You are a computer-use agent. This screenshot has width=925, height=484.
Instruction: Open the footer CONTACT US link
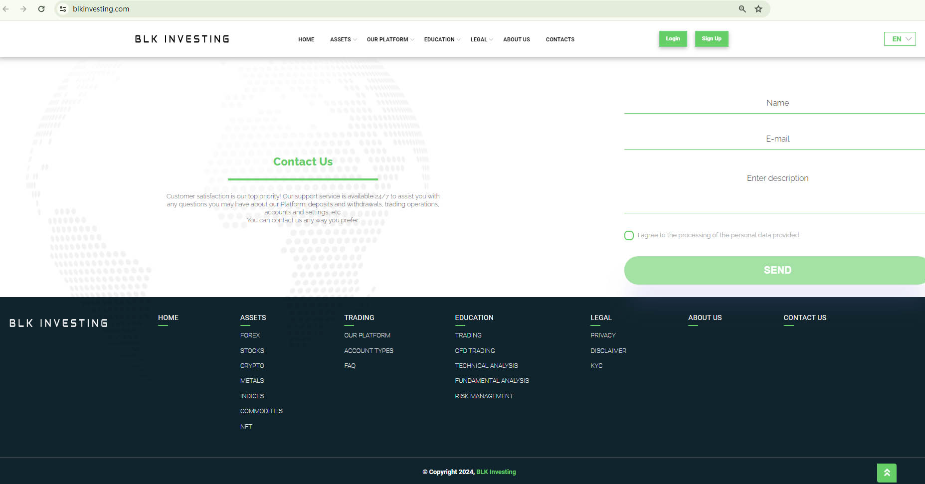pyautogui.click(x=805, y=318)
